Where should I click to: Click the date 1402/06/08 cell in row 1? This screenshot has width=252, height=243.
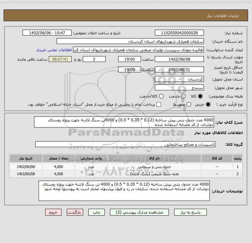point(26,167)
